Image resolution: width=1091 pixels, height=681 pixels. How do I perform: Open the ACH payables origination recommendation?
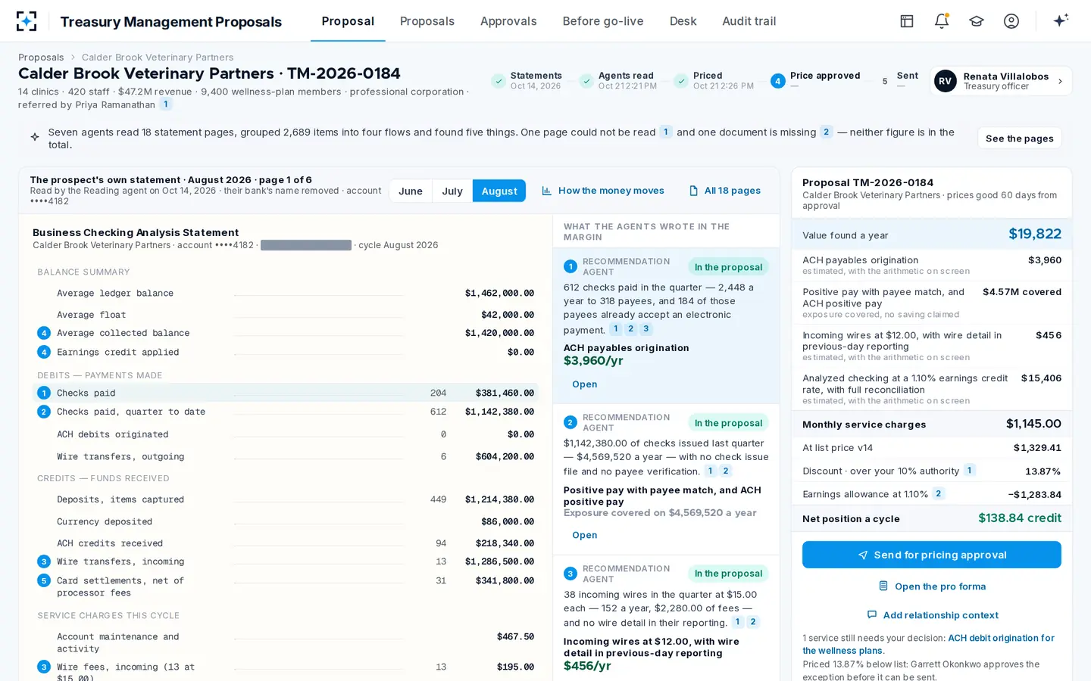(584, 384)
